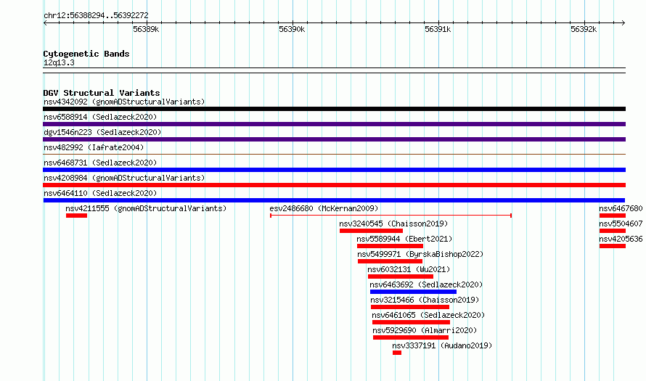Click the red bar under nsv6461065

[411, 322]
